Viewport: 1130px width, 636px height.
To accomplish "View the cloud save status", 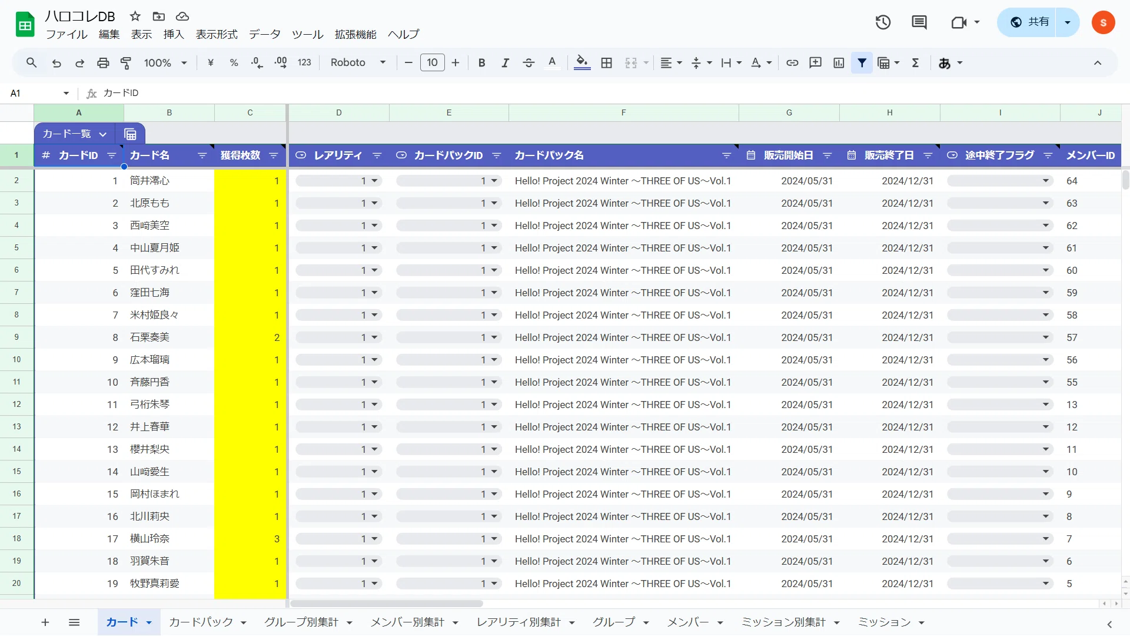I will pyautogui.click(x=182, y=16).
